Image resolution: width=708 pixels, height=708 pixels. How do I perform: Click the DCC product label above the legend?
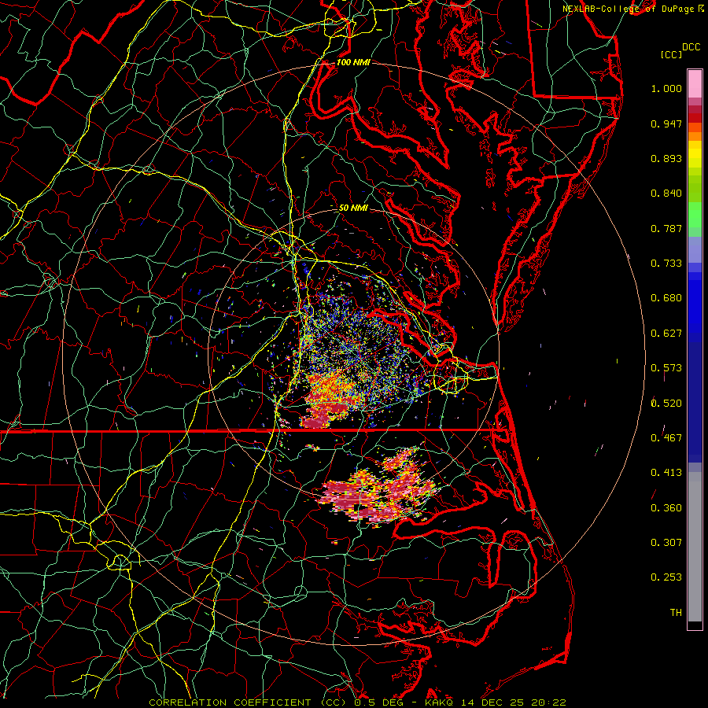(x=691, y=47)
